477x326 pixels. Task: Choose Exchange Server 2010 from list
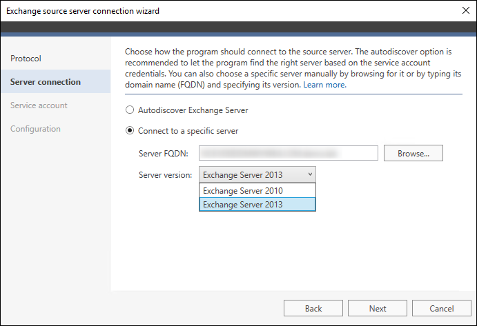257,191
